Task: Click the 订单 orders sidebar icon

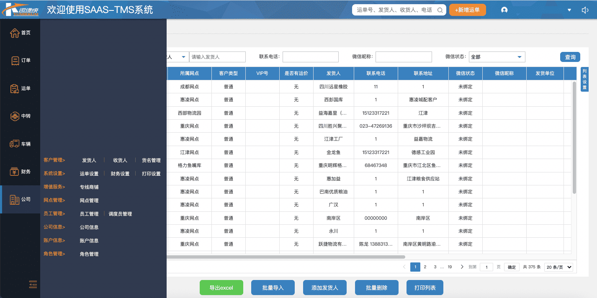Action: pyautogui.click(x=15, y=61)
